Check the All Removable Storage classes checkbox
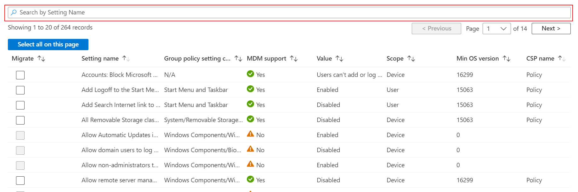The width and height of the screenshot is (578, 192). (20, 120)
